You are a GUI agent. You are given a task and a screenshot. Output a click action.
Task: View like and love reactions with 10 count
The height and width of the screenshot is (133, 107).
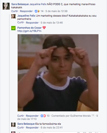[45, 116]
